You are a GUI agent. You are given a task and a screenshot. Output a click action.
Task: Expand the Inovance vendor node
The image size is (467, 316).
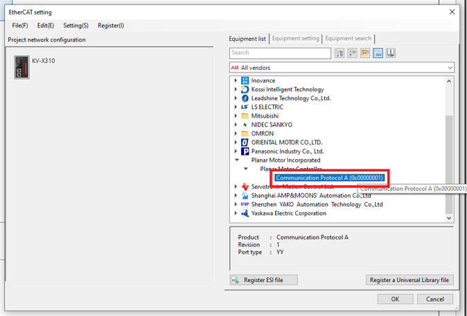(x=236, y=81)
